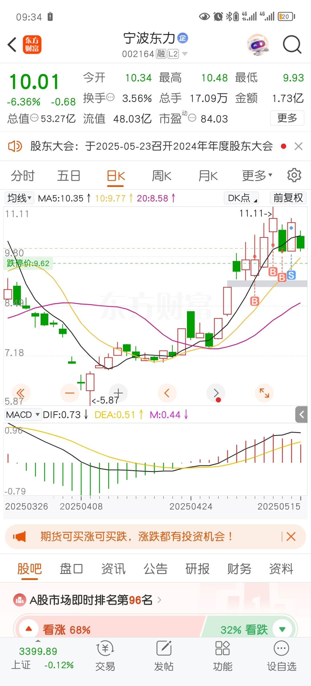This screenshot has width=311, height=686.
Task: Open the robot AI assistant avatar
Action: [258, 45]
